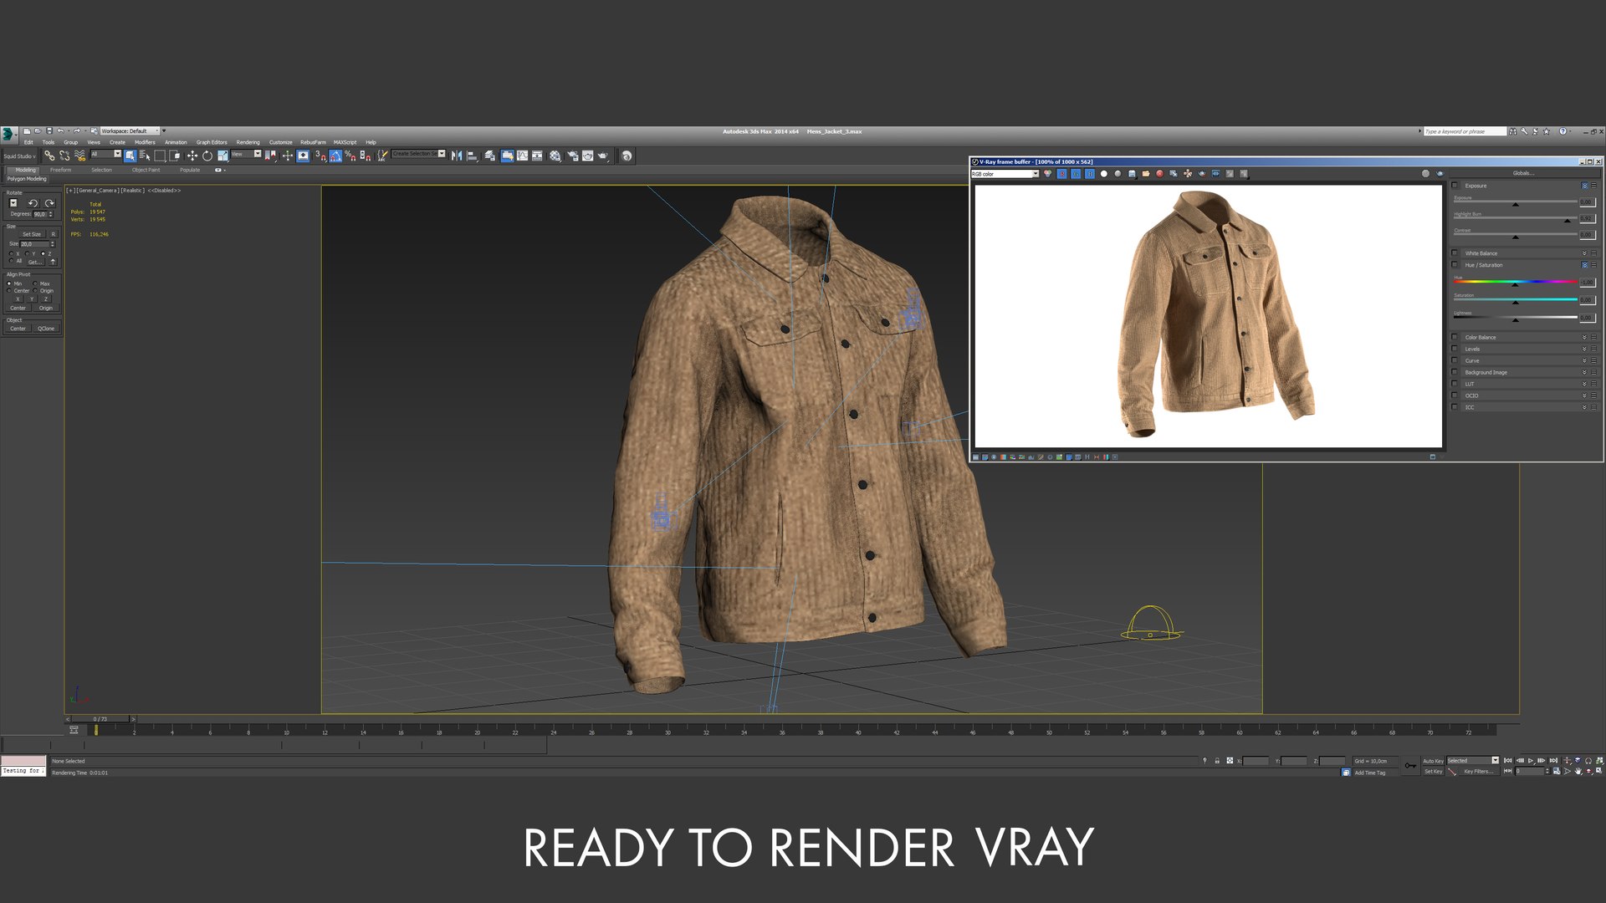Click the Set Keys key icon

(1410, 766)
